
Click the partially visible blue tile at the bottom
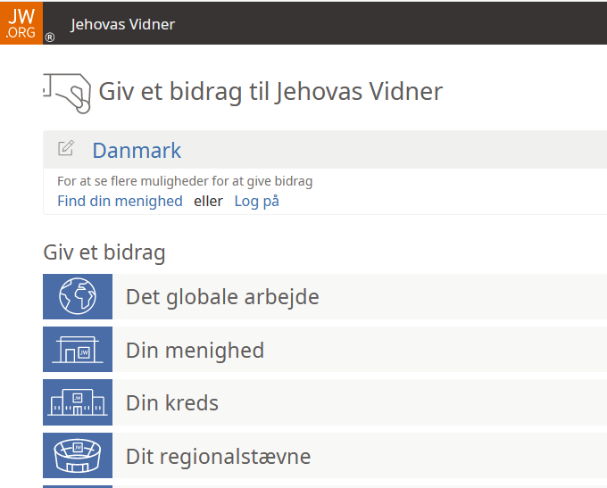[78, 486]
